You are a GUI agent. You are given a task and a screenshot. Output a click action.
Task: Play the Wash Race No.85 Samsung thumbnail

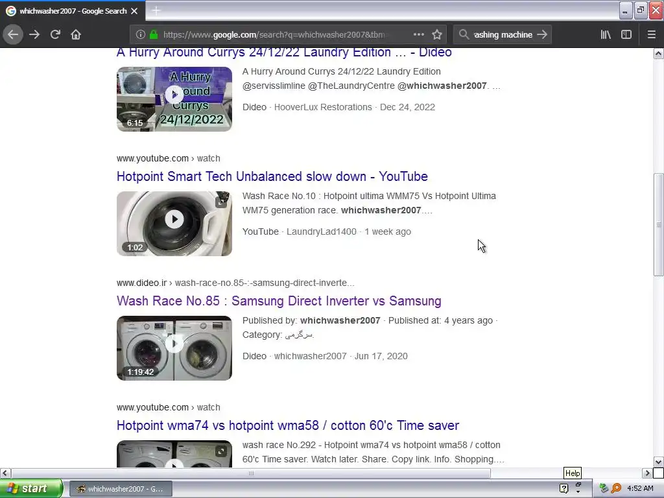(x=174, y=348)
